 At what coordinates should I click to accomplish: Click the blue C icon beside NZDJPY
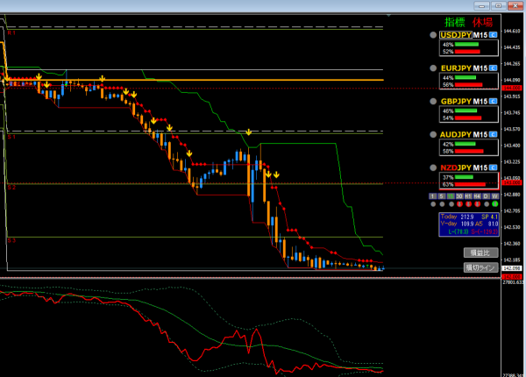(x=494, y=167)
